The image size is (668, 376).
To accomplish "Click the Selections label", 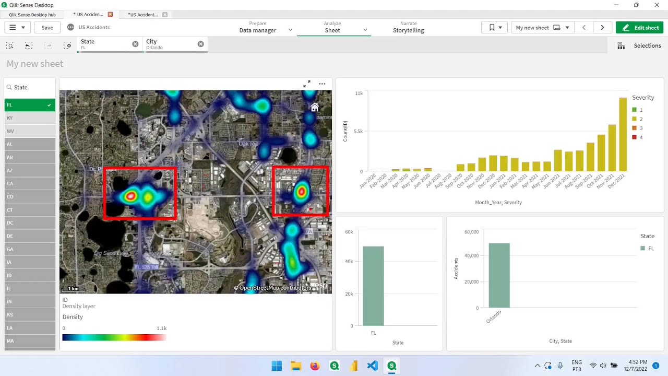I will click(x=647, y=46).
